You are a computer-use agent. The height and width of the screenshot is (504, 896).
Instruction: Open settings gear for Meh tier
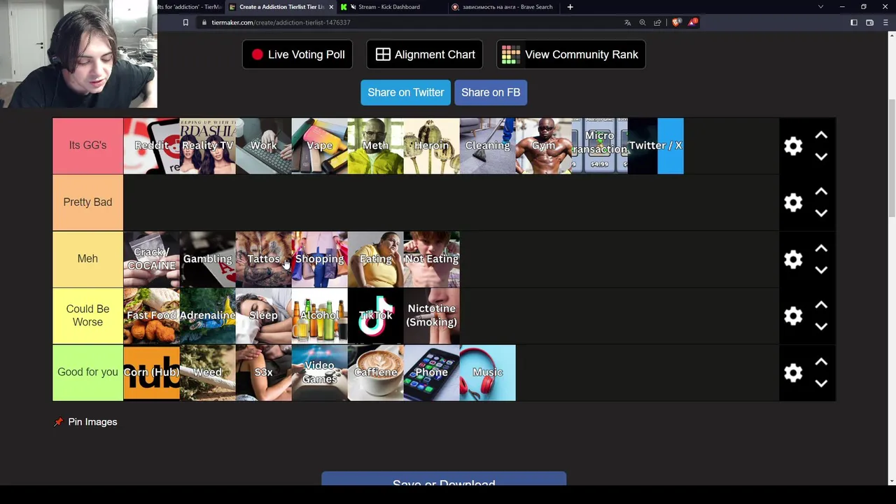[793, 259]
